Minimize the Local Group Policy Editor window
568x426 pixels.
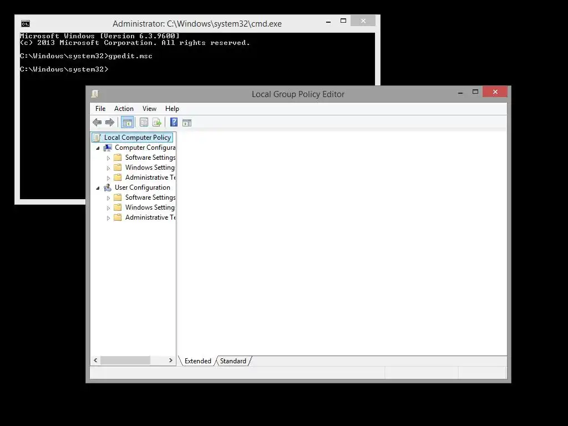(x=460, y=92)
